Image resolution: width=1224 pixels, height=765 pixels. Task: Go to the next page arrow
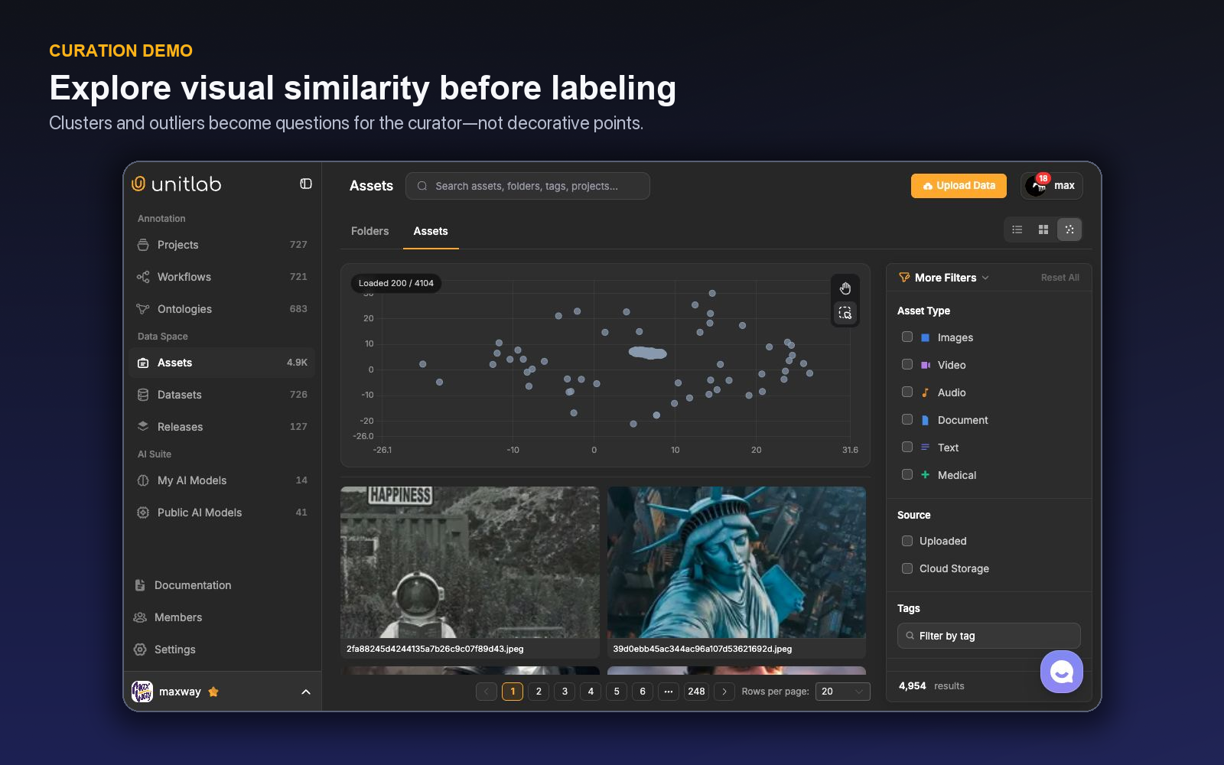(724, 692)
